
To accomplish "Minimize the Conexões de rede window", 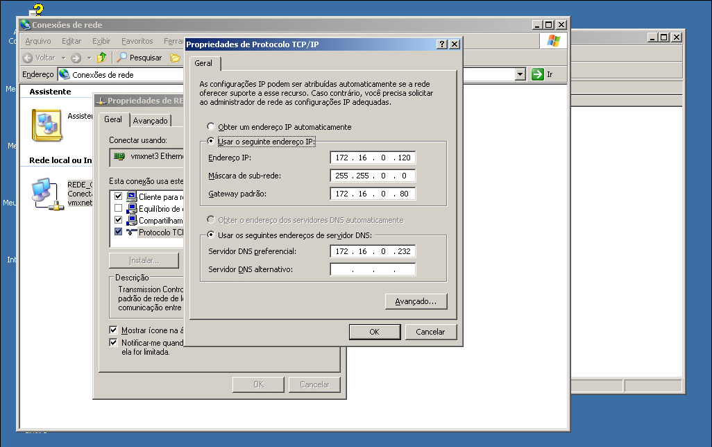I will point(537,24).
